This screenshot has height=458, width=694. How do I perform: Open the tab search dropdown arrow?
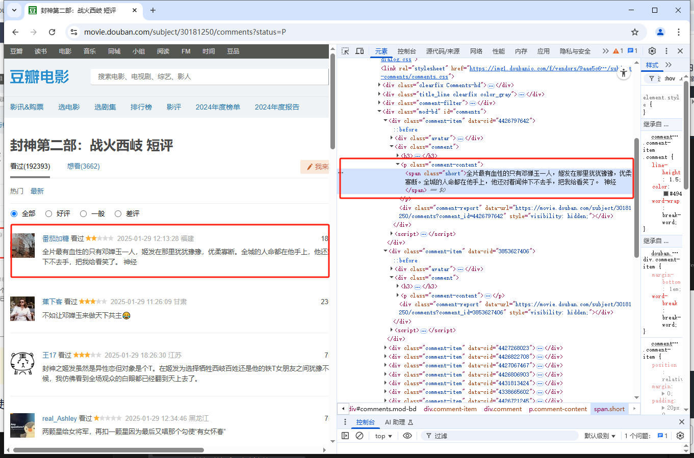[14, 10]
